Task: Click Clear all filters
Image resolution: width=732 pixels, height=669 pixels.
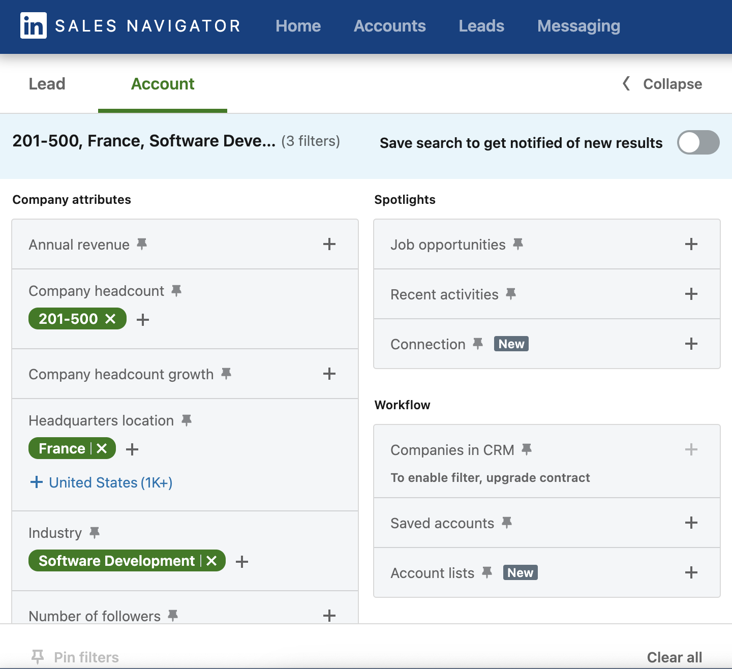Action: 675,657
